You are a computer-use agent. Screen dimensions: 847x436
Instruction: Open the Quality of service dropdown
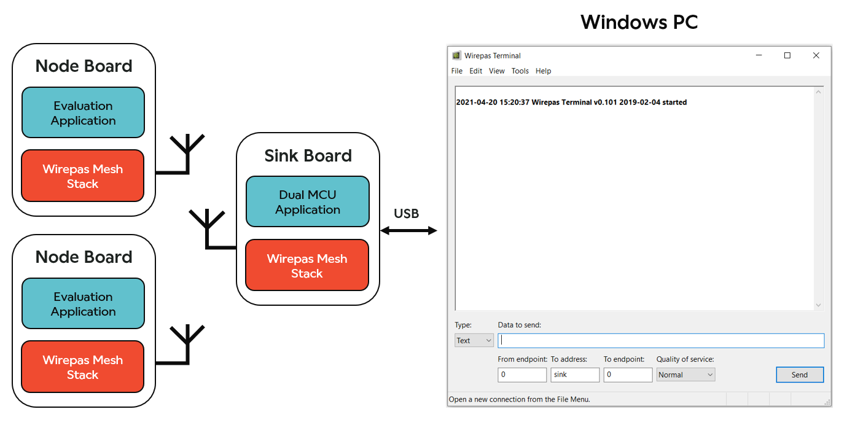(685, 375)
